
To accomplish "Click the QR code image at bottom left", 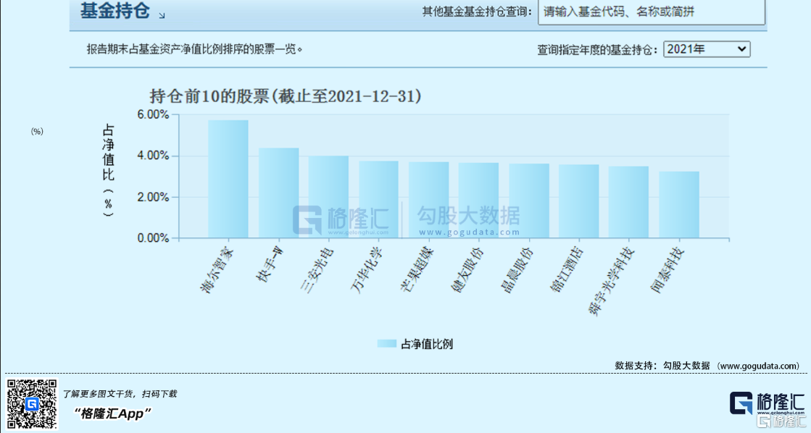I will (32, 403).
